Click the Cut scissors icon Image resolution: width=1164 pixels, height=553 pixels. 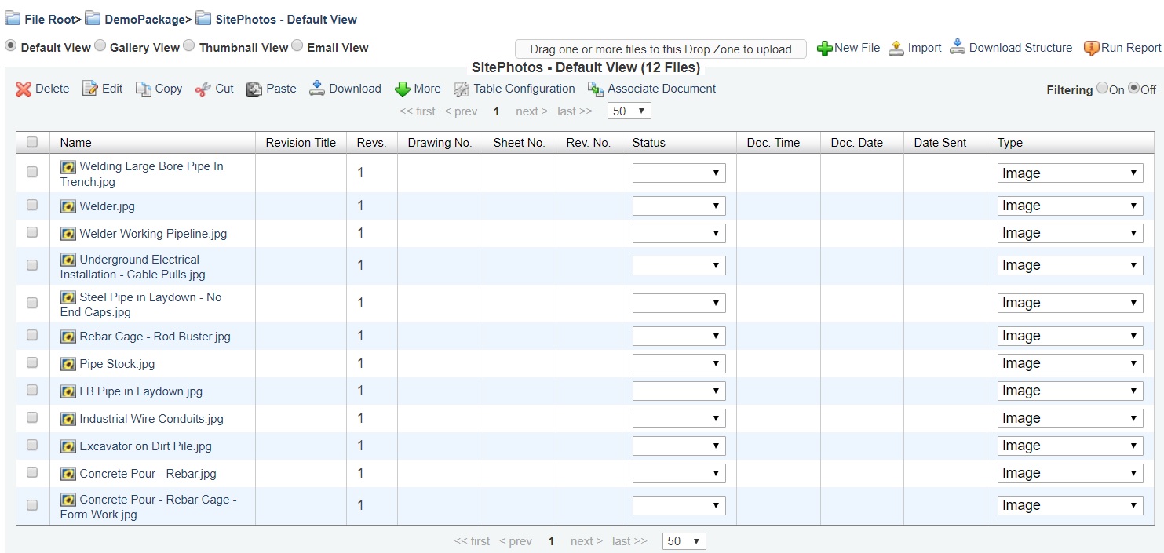(x=203, y=89)
